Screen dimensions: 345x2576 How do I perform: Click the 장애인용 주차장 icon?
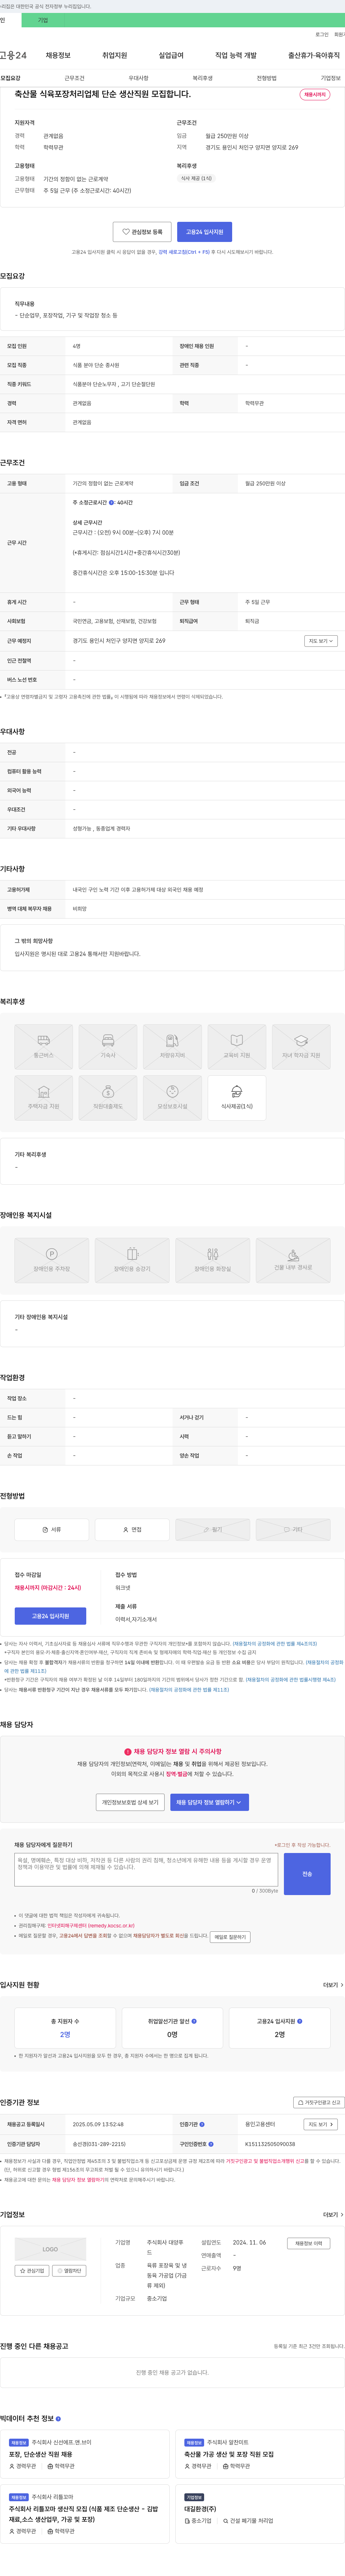(x=52, y=1260)
